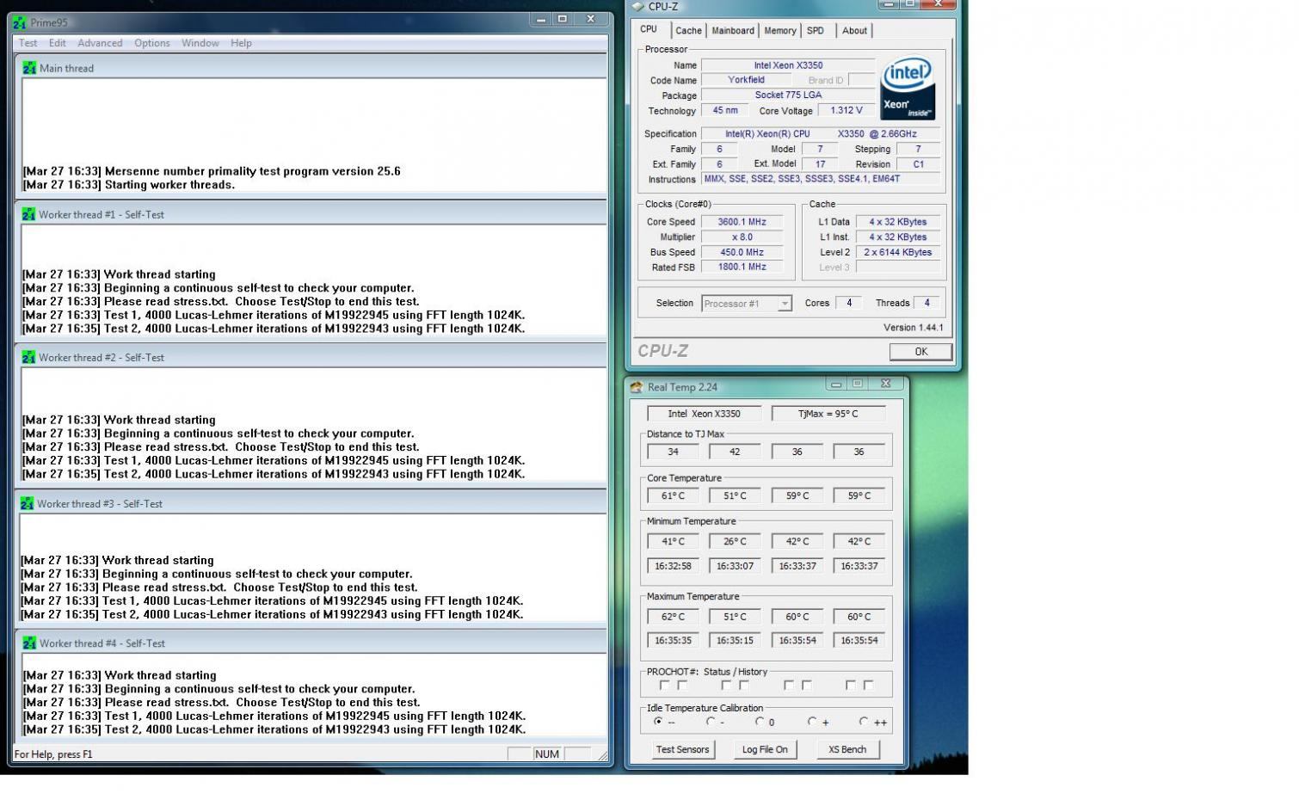Click the Worker thread #2 window icon
The image size is (1299, 812).
tap(29, 357)
